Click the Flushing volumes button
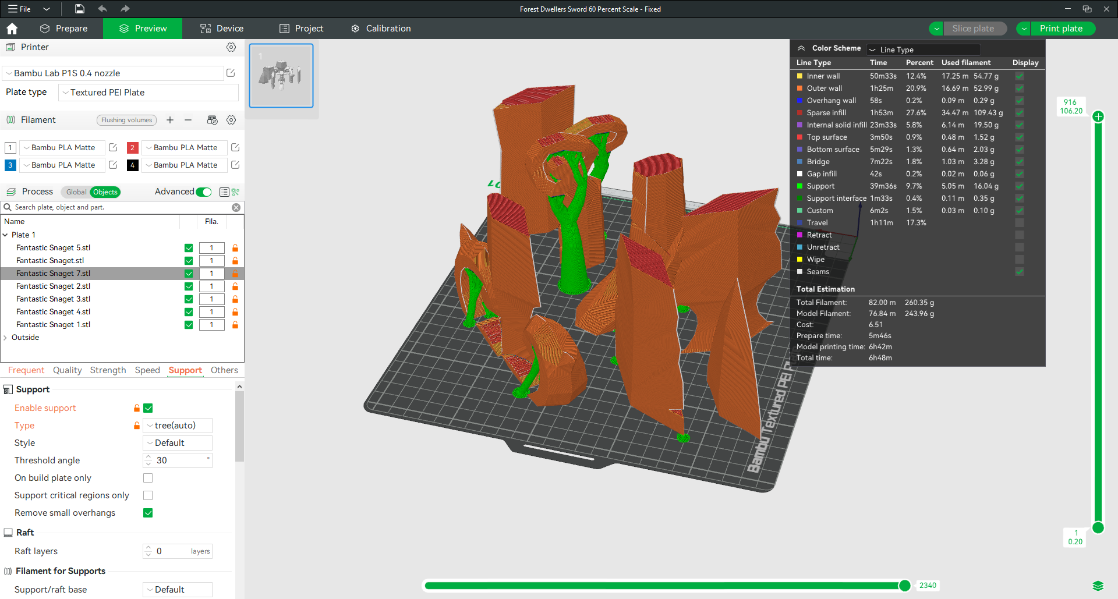The image size is (1118, 599). click(126, 120)
